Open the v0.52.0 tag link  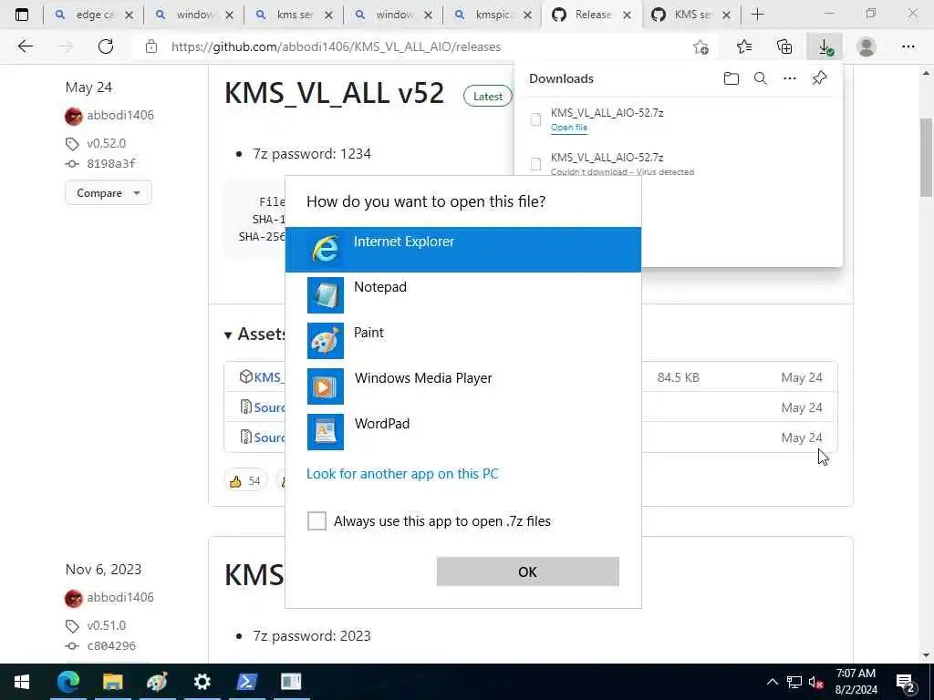click(106, 143)
